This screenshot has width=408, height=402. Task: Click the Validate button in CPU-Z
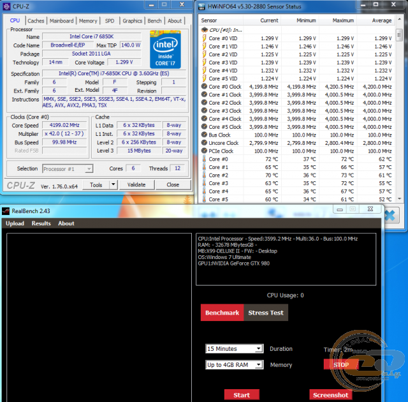coord(136,184)
